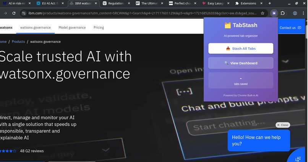Open the Pricing nav tab

[99, 28]
